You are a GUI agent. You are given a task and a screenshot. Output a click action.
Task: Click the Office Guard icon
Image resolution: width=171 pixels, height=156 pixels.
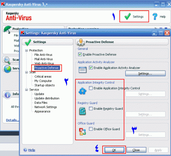tap(83, 132)
